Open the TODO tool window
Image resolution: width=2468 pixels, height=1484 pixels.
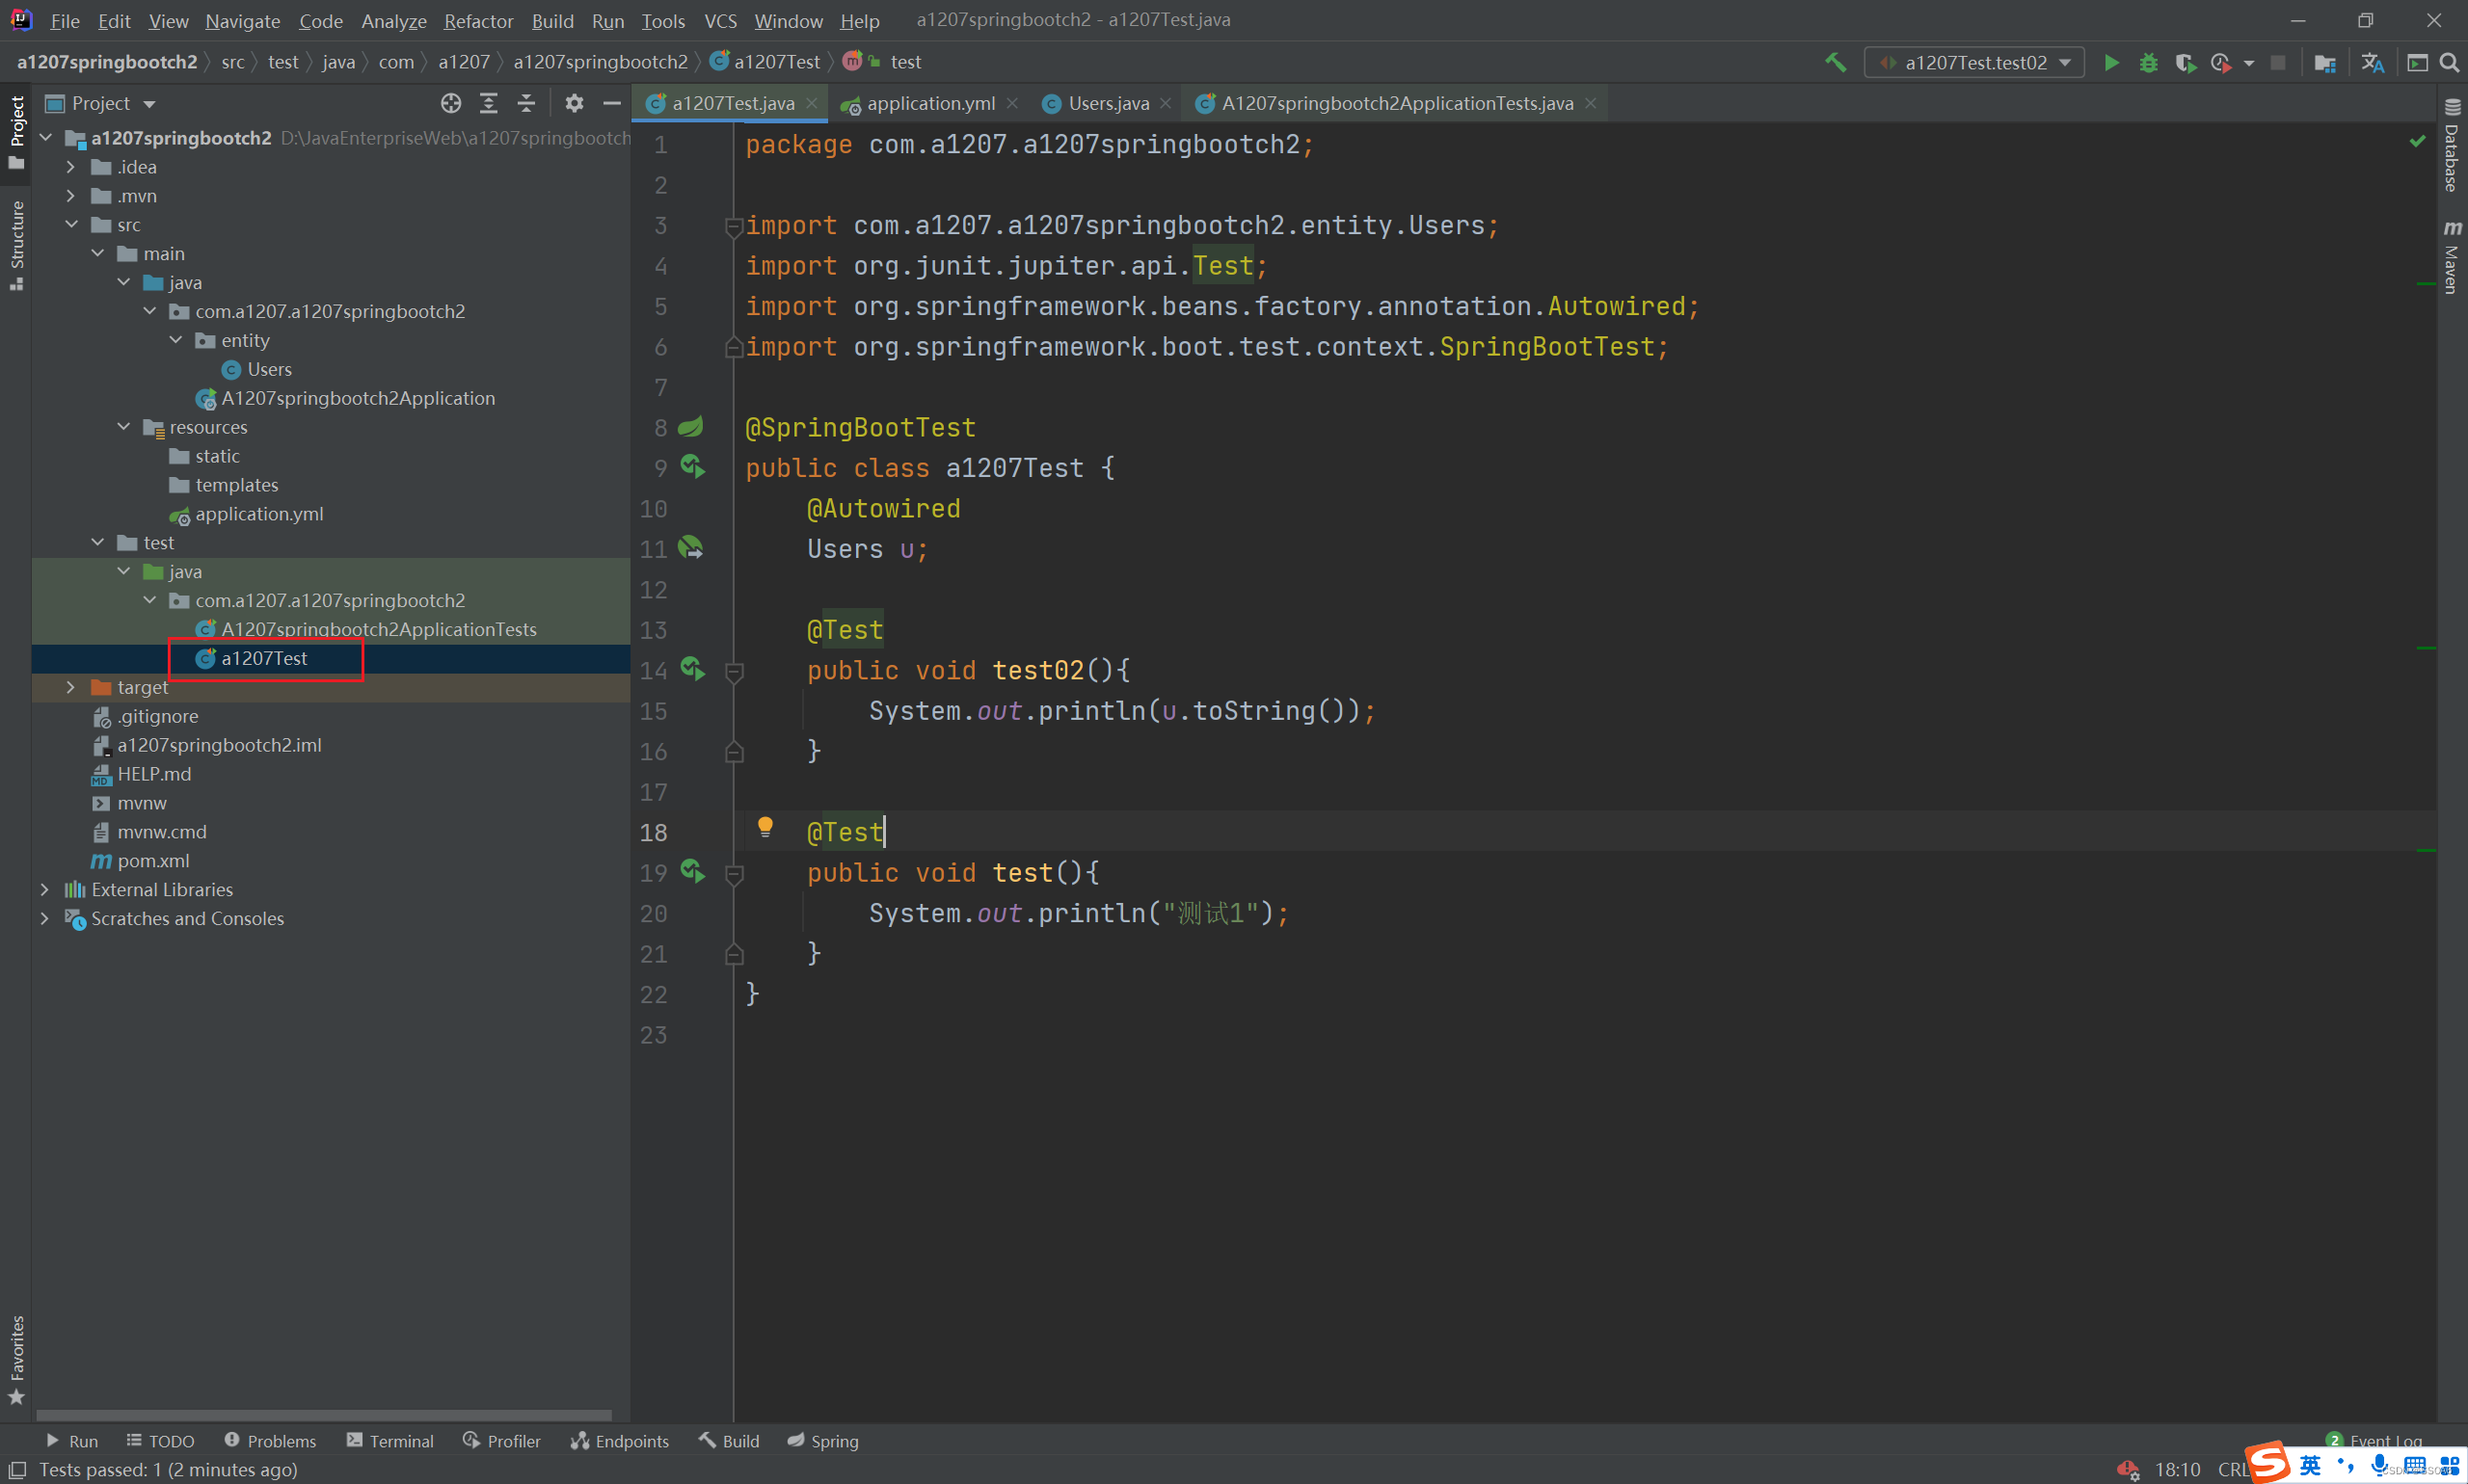pos(160,1441)
